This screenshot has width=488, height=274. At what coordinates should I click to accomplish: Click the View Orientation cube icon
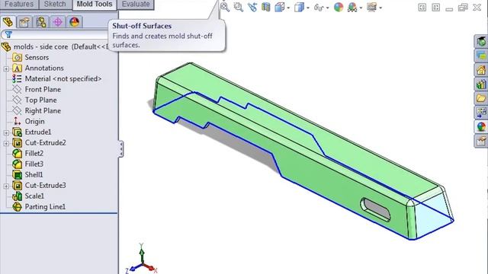tap(280, 7)
